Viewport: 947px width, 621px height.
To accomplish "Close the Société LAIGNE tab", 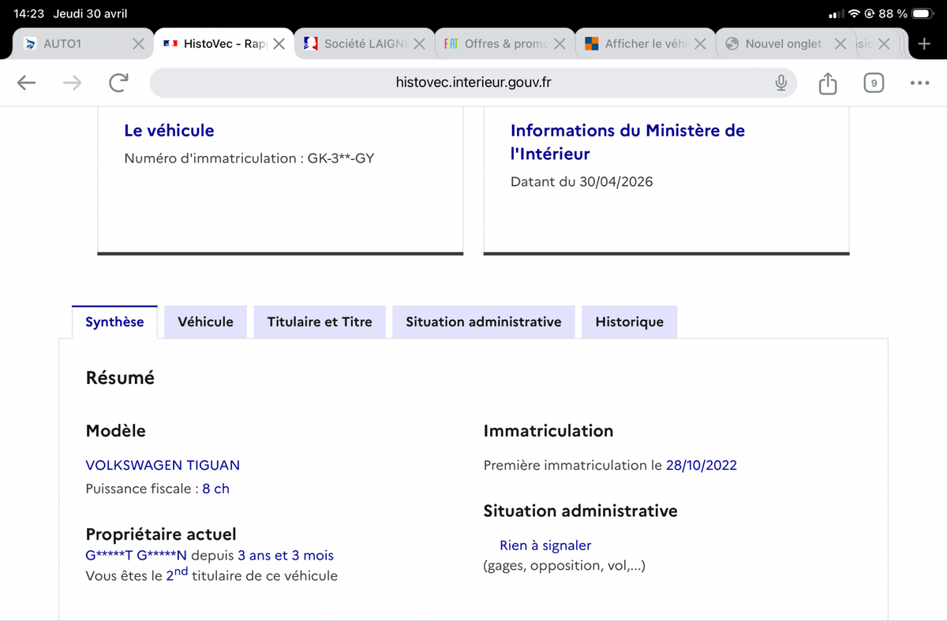I will (x=419, y=44).
